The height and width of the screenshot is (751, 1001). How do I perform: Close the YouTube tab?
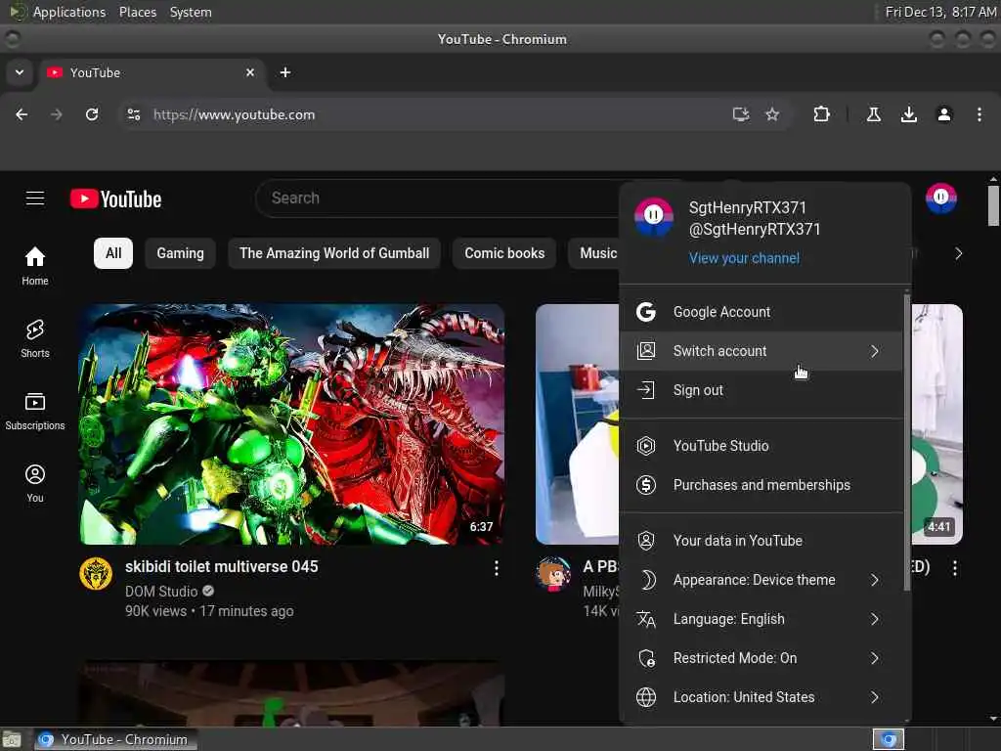coord(250,72)
